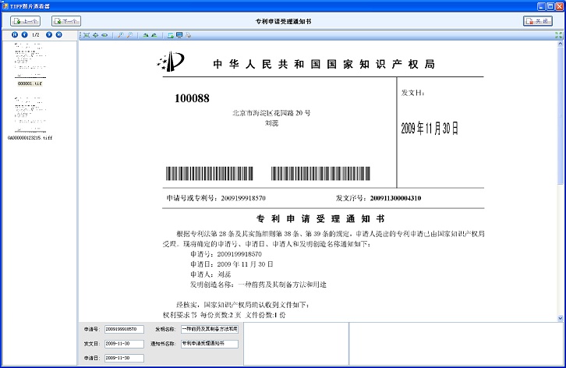This screenshot has width=566, height=368.
Task: Click the patent office logo in document header
Action: point(171,62)
